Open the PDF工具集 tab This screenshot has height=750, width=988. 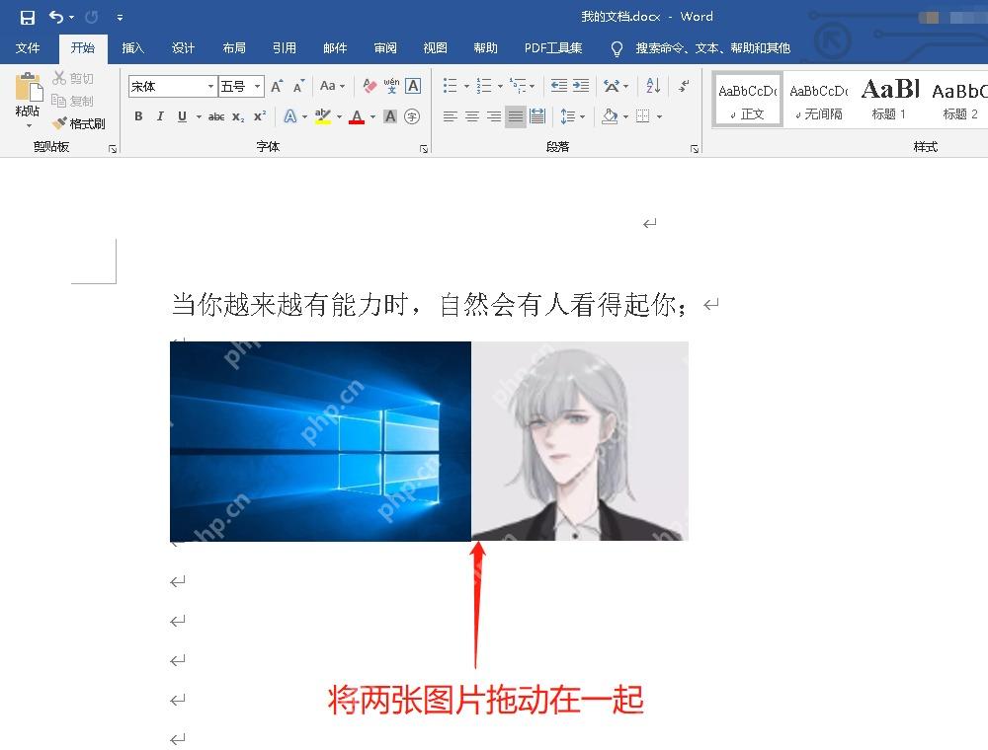click(x=553, y=47)
